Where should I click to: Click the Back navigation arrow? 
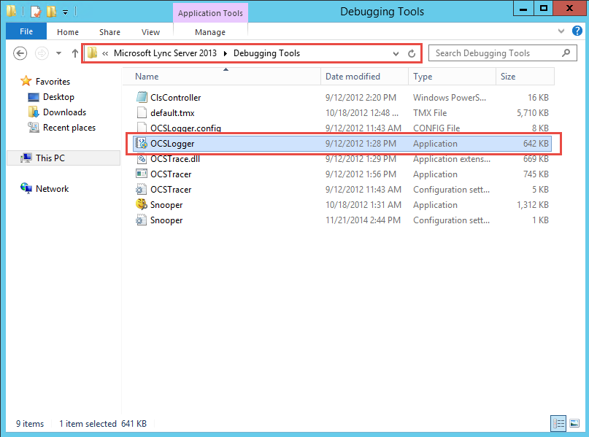(20, 53)
